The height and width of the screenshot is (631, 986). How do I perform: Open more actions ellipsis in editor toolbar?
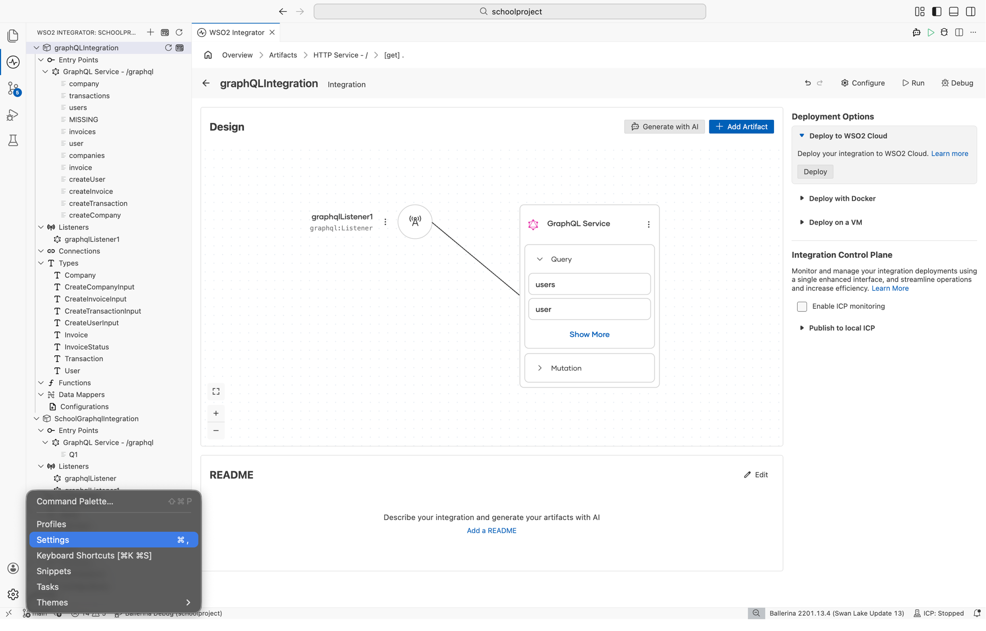click(973, 33)
